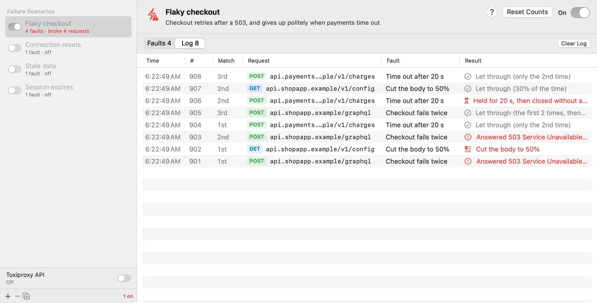Enable the Stale data scenario

click(x=15, y=69)
